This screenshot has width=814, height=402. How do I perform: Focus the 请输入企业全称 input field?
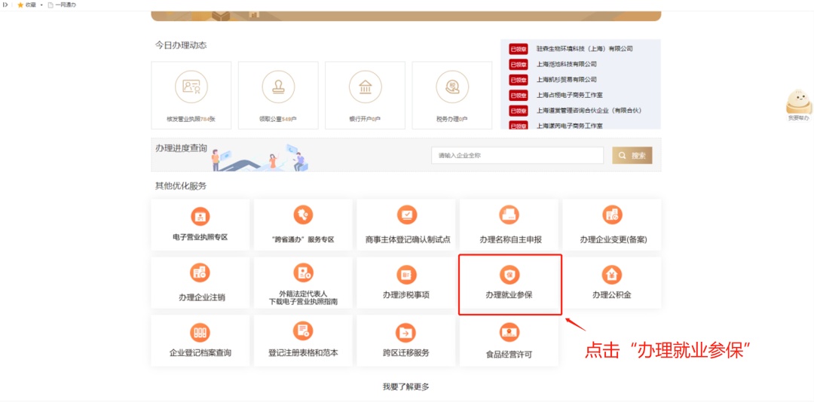pos(517,156)
